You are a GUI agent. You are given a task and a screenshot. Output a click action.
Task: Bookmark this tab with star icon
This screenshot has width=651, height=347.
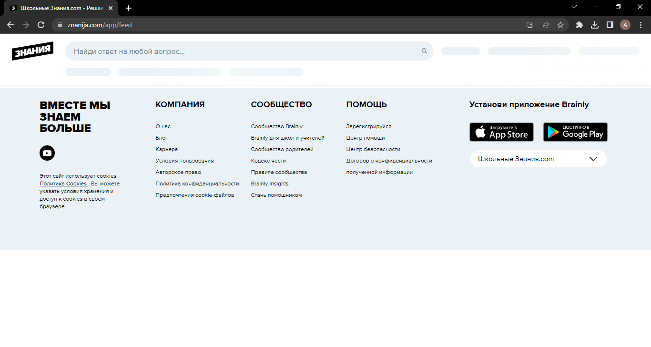560,25
